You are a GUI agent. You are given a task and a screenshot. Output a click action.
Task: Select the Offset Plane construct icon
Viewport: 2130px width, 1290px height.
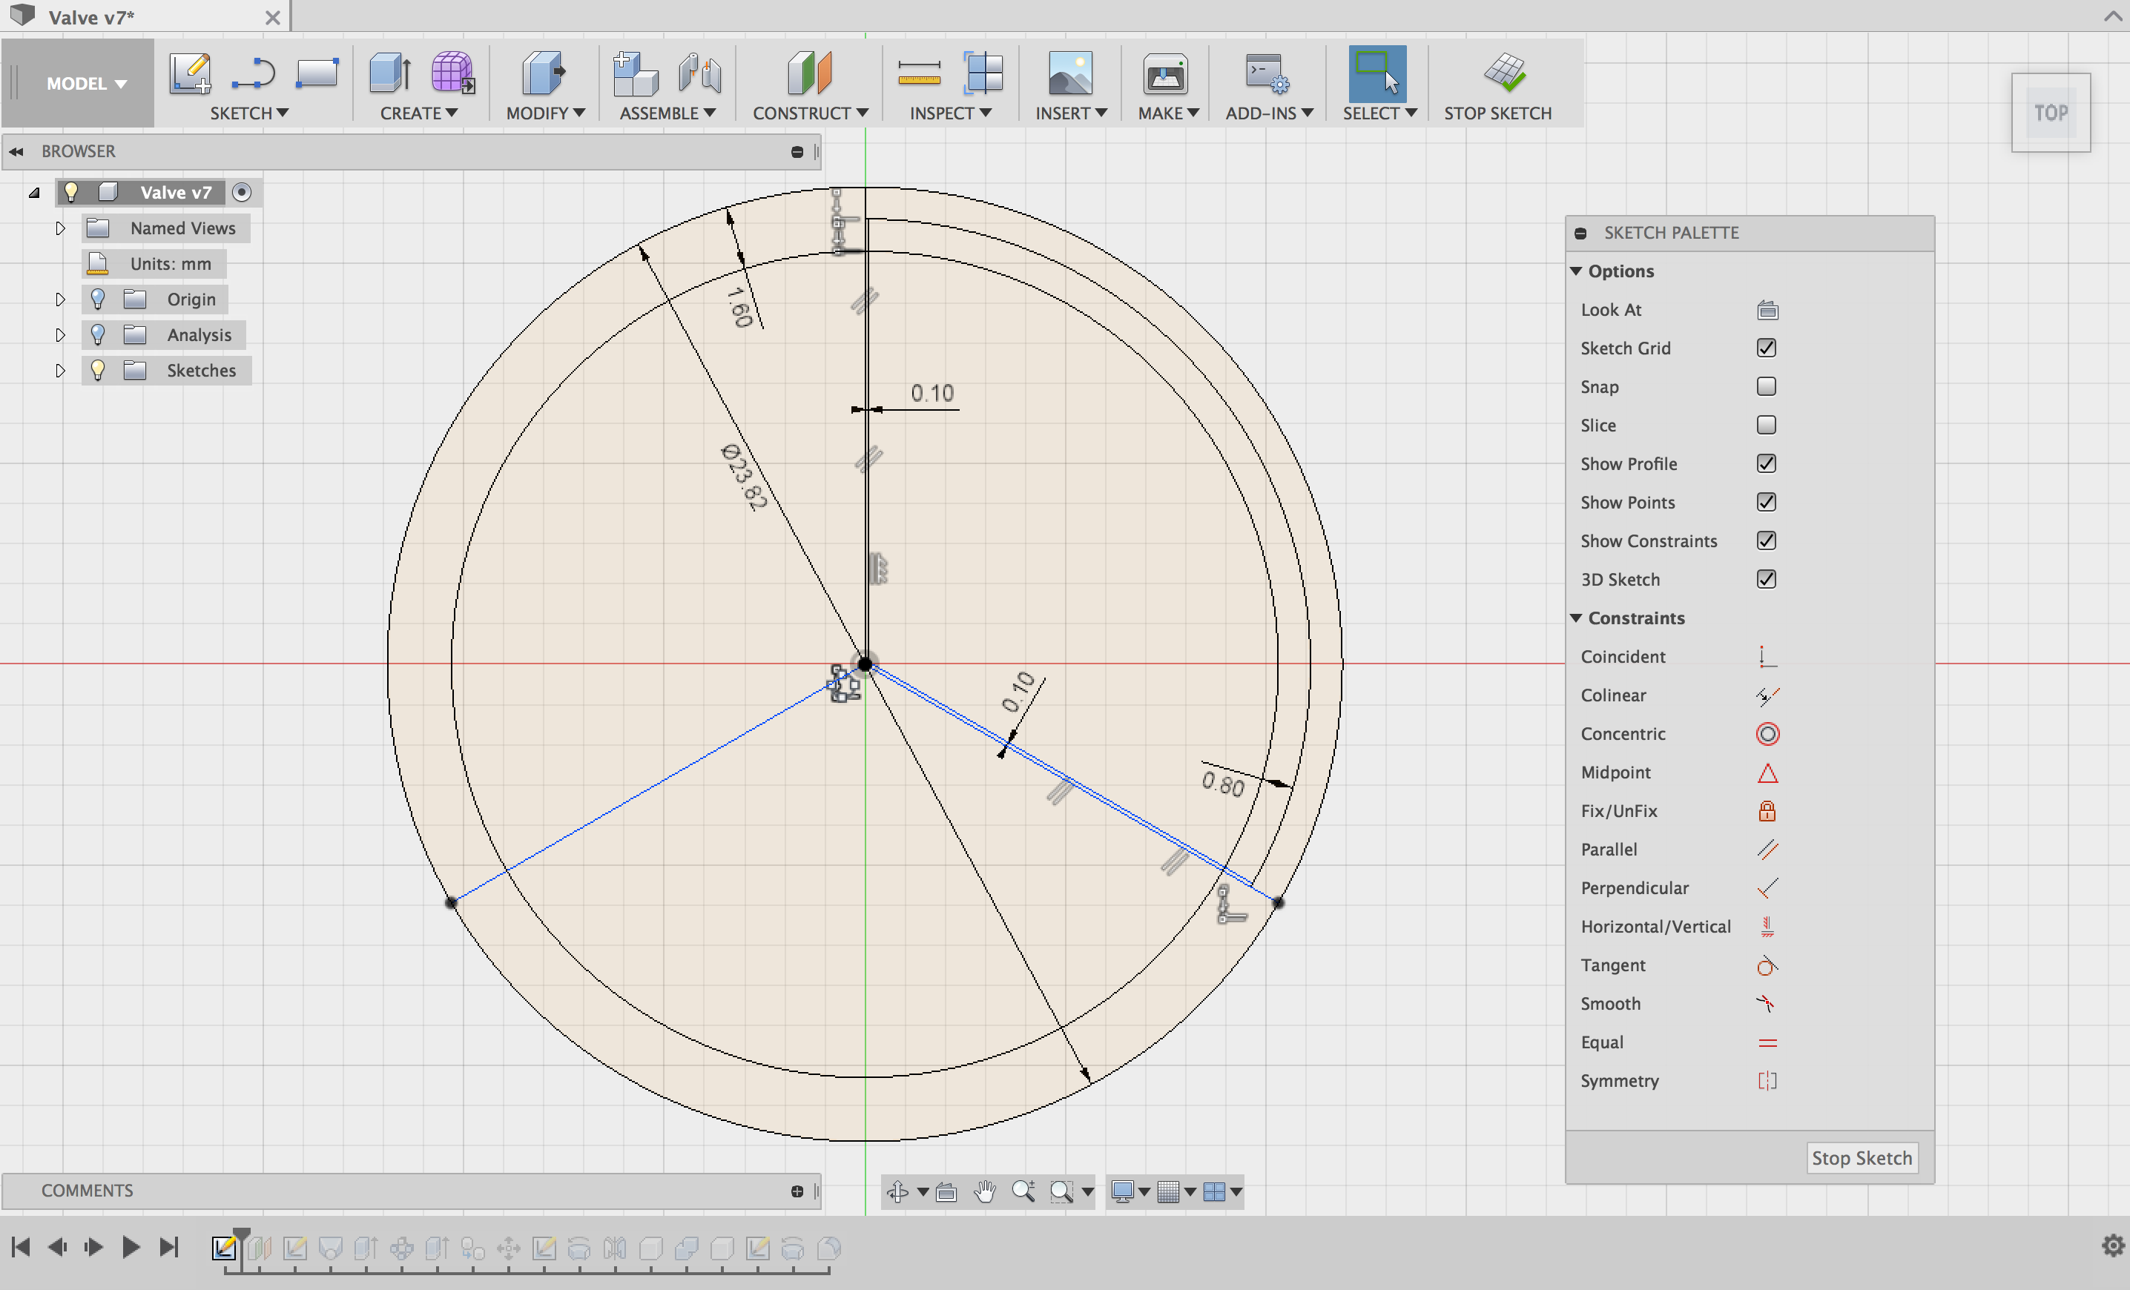pos(809,73)
